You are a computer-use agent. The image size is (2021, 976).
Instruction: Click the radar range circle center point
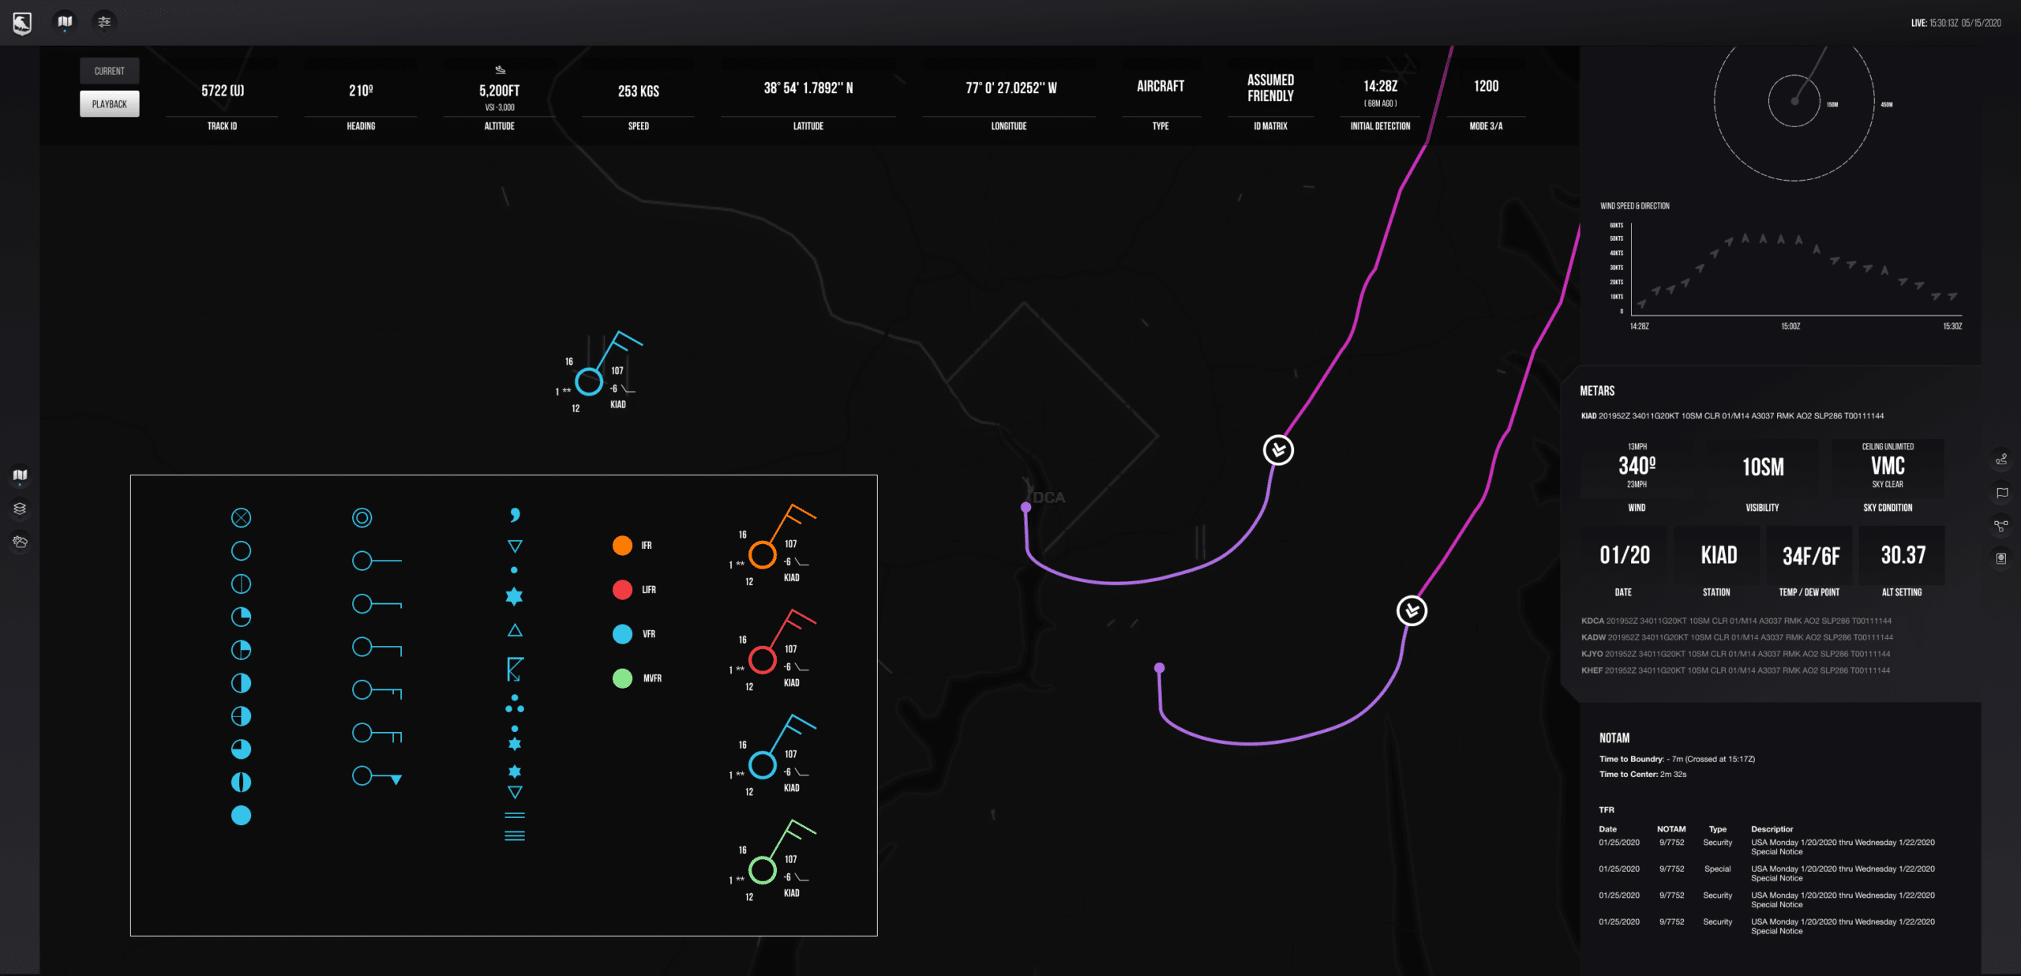point(1794,101)
